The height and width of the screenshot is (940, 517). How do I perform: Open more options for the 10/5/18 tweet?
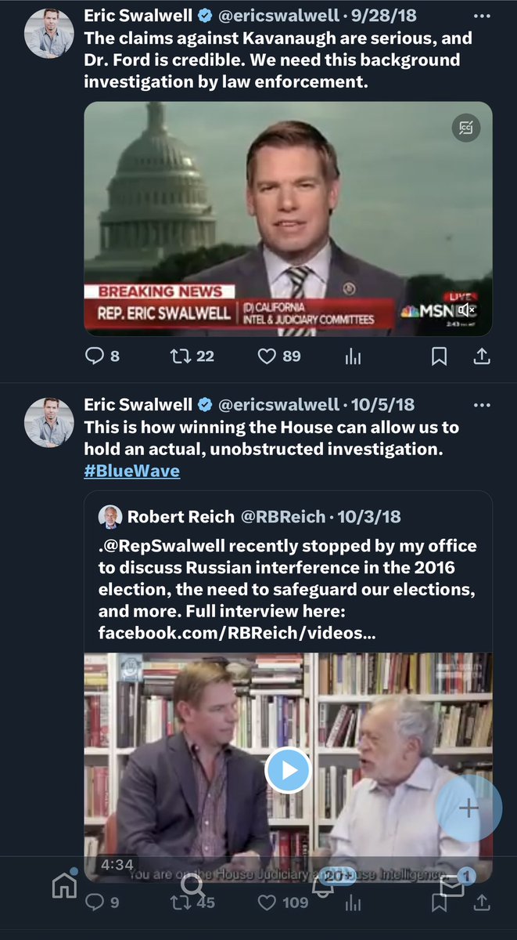pos(483,405)
